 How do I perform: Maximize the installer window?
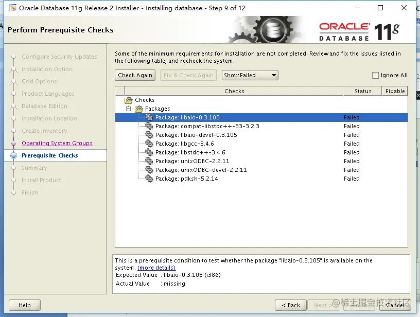click(x=380, y=8)
